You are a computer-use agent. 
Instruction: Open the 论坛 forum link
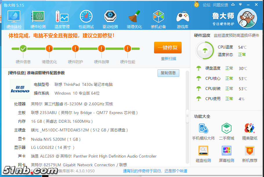pyautogui.click(x=207, y=5)
